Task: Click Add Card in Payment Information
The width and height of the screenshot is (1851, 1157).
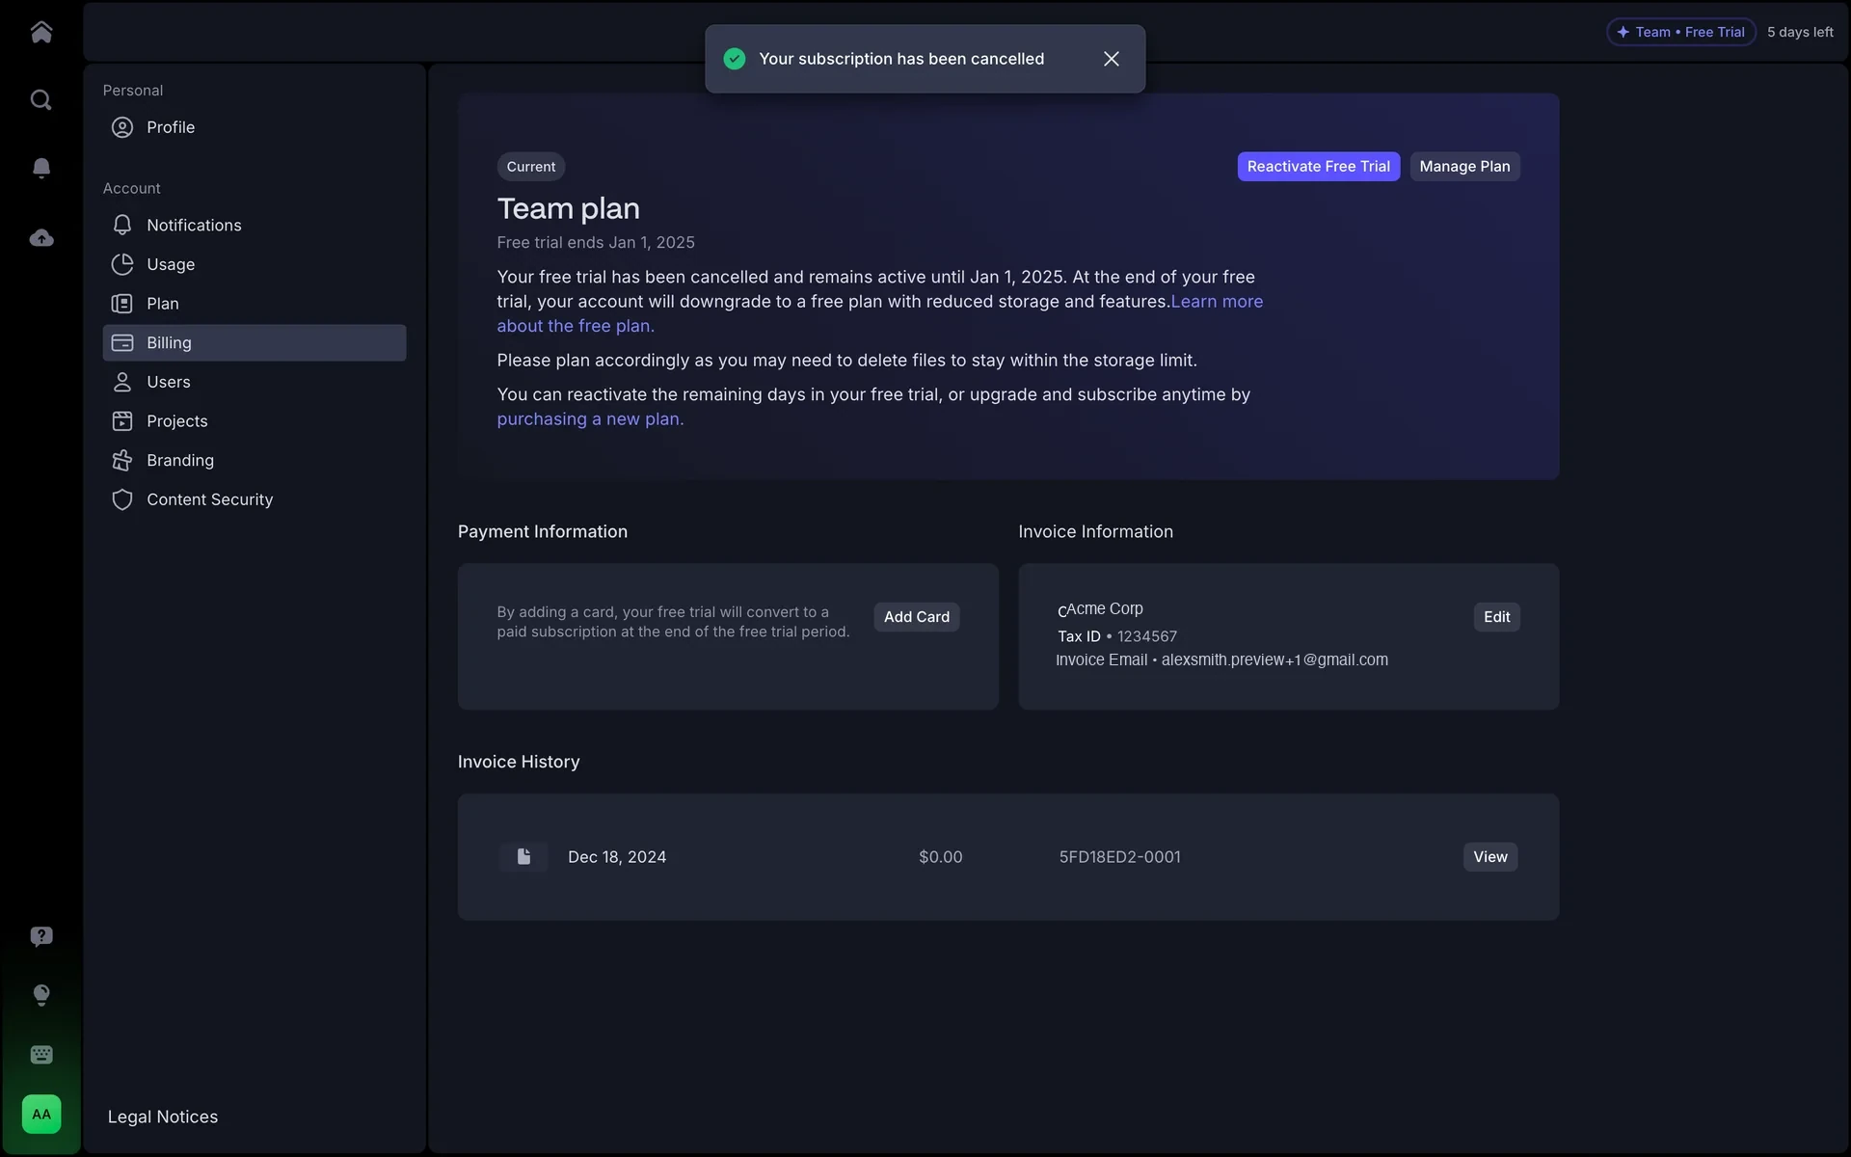Action: tap(916, 617)
